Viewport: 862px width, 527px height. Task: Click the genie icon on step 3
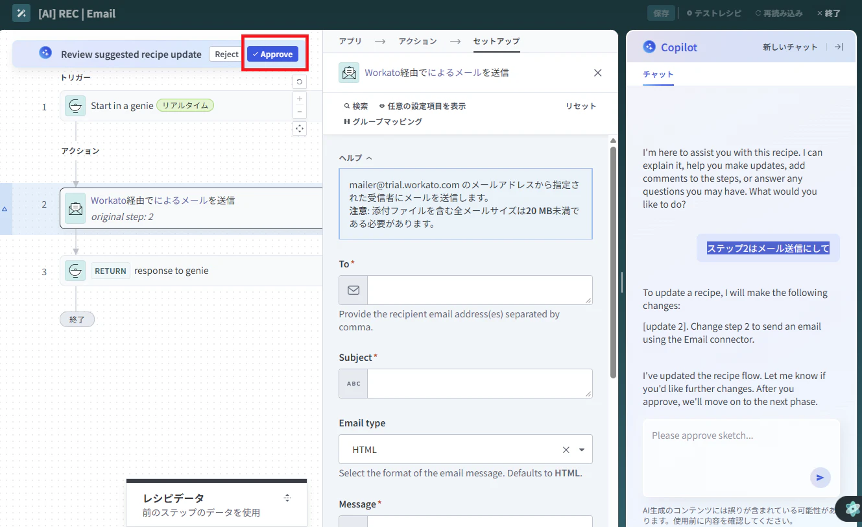[75, 271]
